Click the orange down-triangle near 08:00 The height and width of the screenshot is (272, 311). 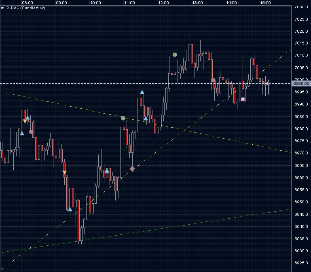click(x=25, y=121)
